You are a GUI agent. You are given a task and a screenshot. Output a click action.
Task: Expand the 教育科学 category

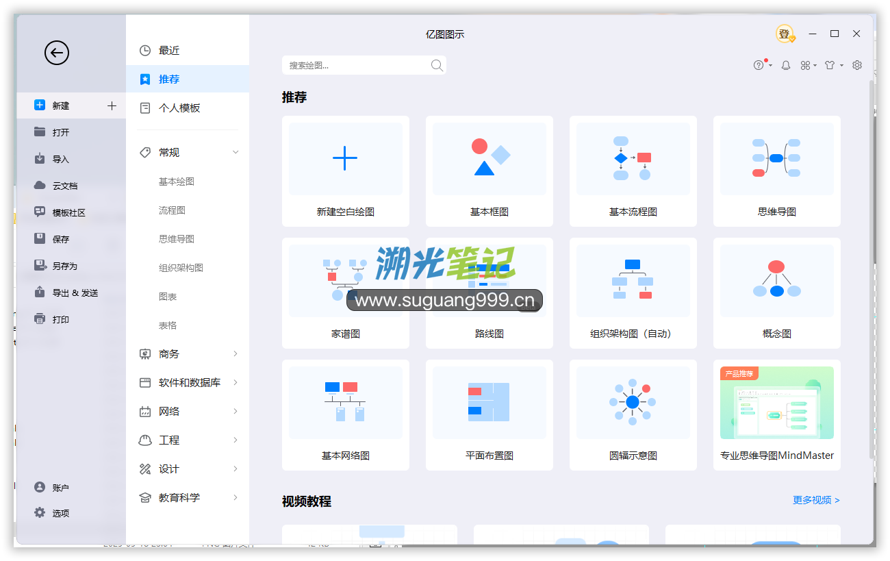tap(236, 497)
